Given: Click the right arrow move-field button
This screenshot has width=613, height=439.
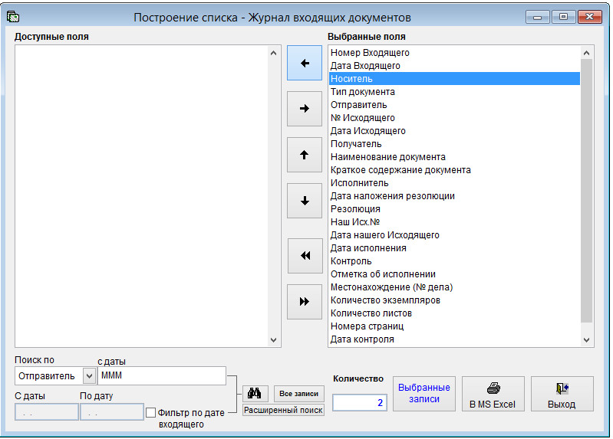Looking at the screenshot, I should point(304,109).
